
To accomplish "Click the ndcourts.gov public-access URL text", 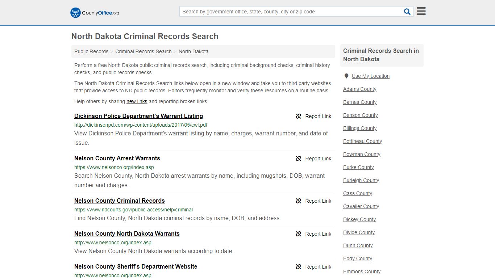I will pyautogui.click(x=133, y=210).
